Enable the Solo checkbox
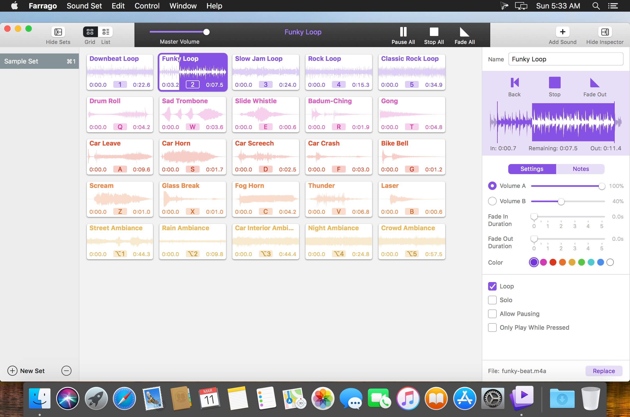The height and width of the screenshot is (417, 630). tap(492, 300)
